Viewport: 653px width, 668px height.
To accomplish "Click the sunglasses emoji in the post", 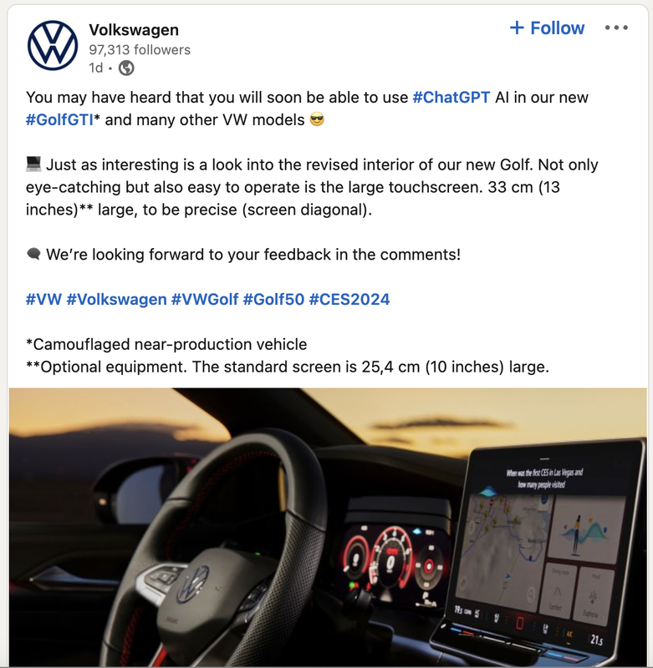I will [x=317, y=119].
